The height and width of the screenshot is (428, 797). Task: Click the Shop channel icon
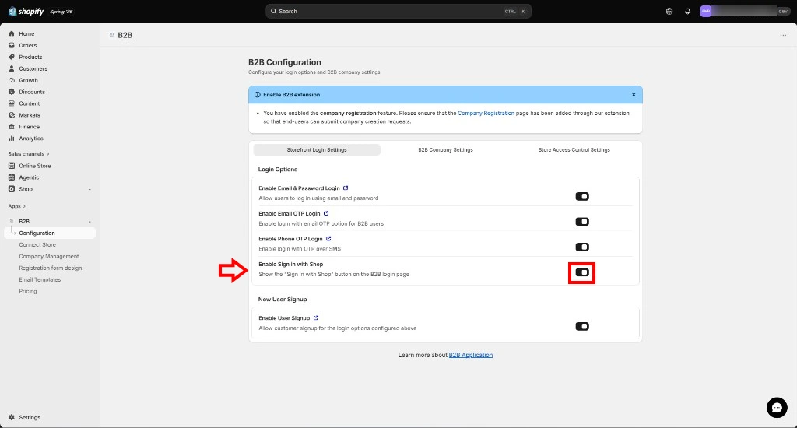point(12,189)
